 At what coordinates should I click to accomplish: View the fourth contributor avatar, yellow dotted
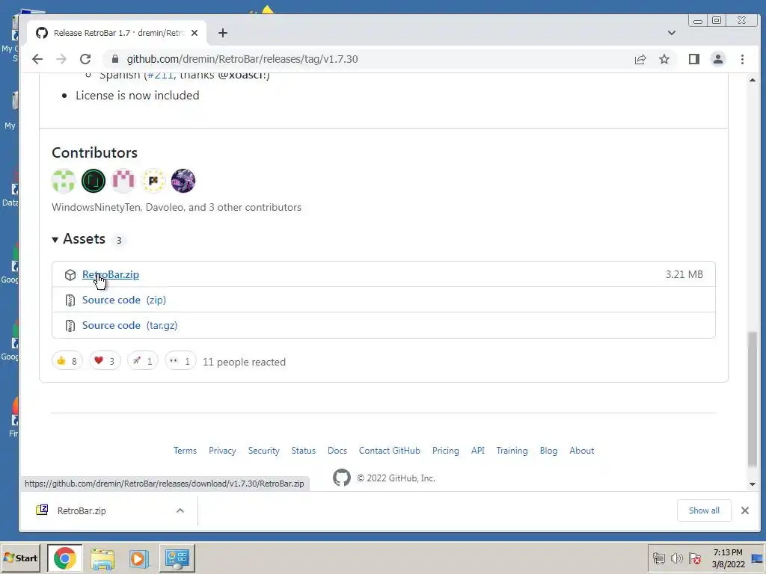153,181
